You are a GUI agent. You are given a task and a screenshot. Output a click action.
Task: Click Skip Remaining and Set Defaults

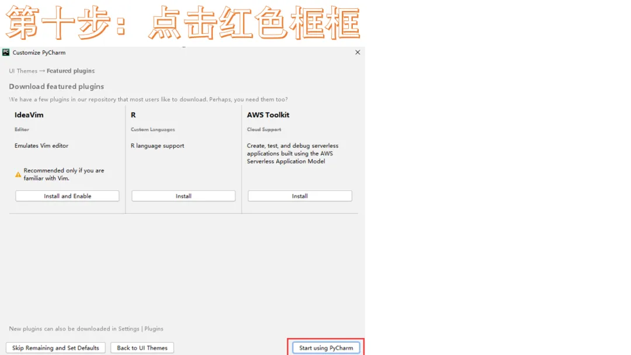pyautogui.click(x=56, y=348)
